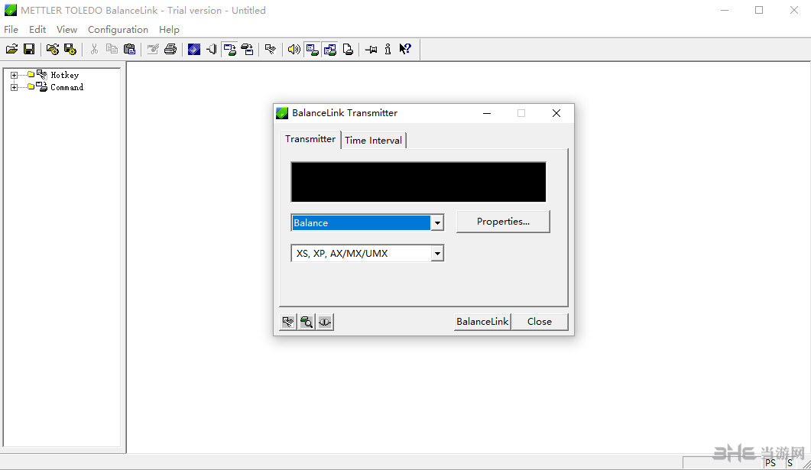Minimize the main BalanceLink window
811x470 pixels.
pyautogui.click(x=725, y=11)
